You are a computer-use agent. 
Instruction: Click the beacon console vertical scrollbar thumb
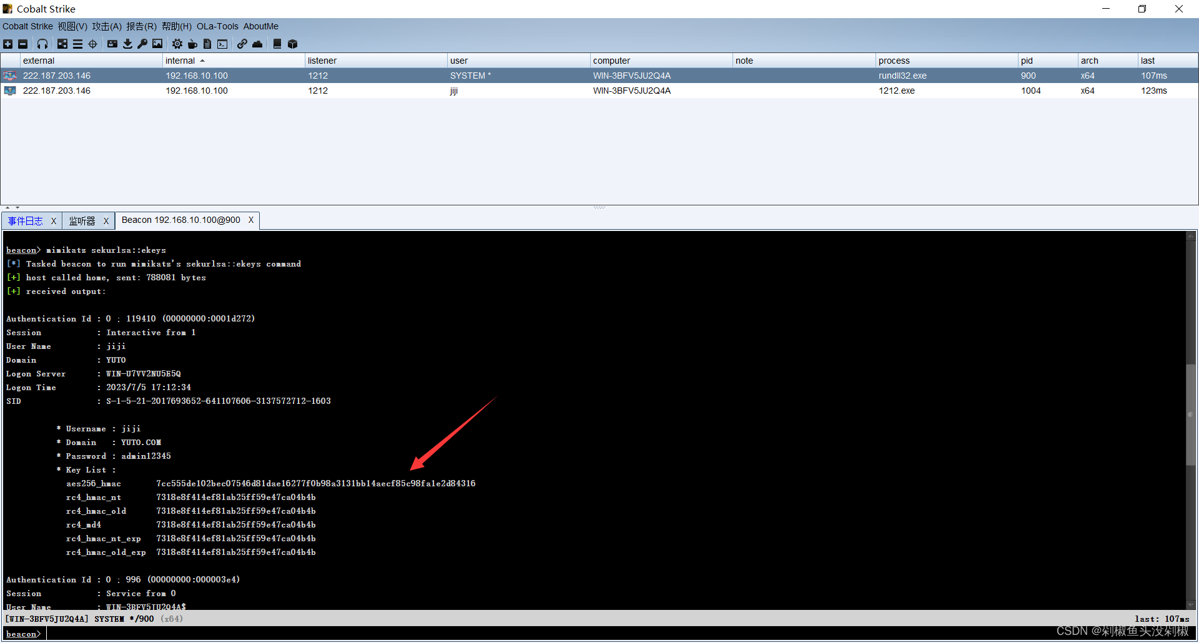pos(1191,415)
